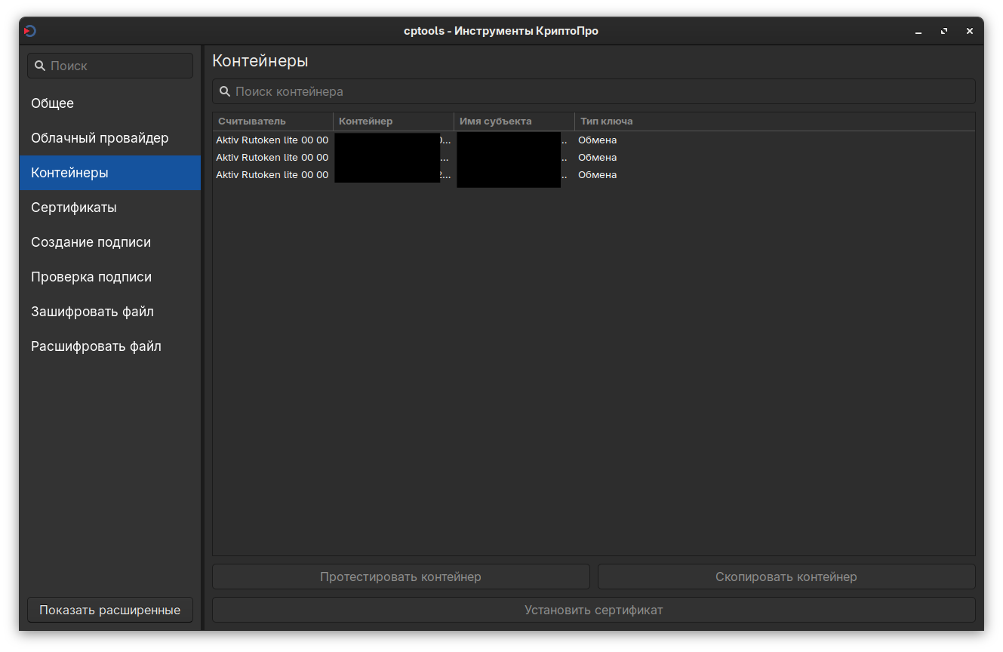
Task: Open the Общее section
Action: click(110, 103)
